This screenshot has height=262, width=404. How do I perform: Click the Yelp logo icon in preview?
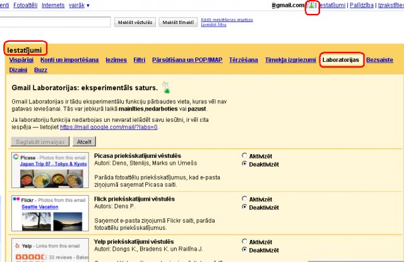17,246
